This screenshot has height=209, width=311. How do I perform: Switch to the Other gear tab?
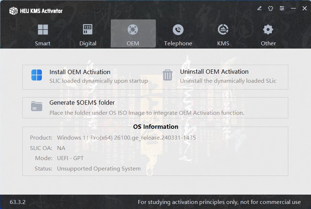point(268,29)
